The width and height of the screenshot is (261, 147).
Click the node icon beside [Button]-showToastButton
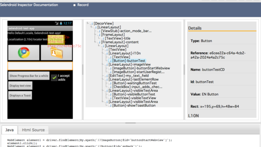pos(110,105)
